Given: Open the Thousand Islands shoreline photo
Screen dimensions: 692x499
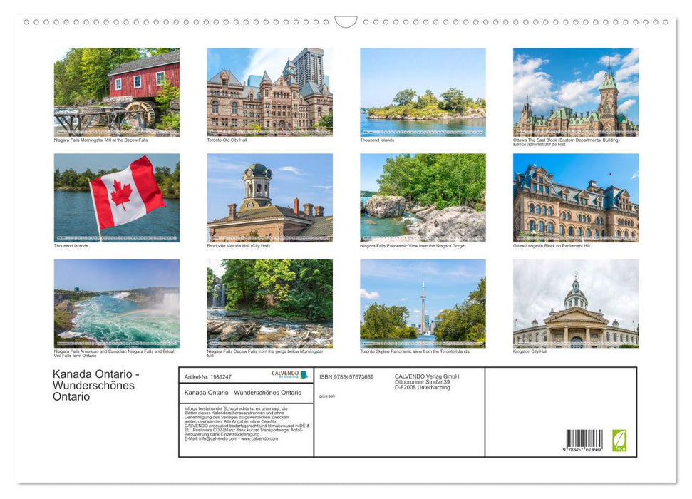Looking at the screenshot, I should [423, 91].
